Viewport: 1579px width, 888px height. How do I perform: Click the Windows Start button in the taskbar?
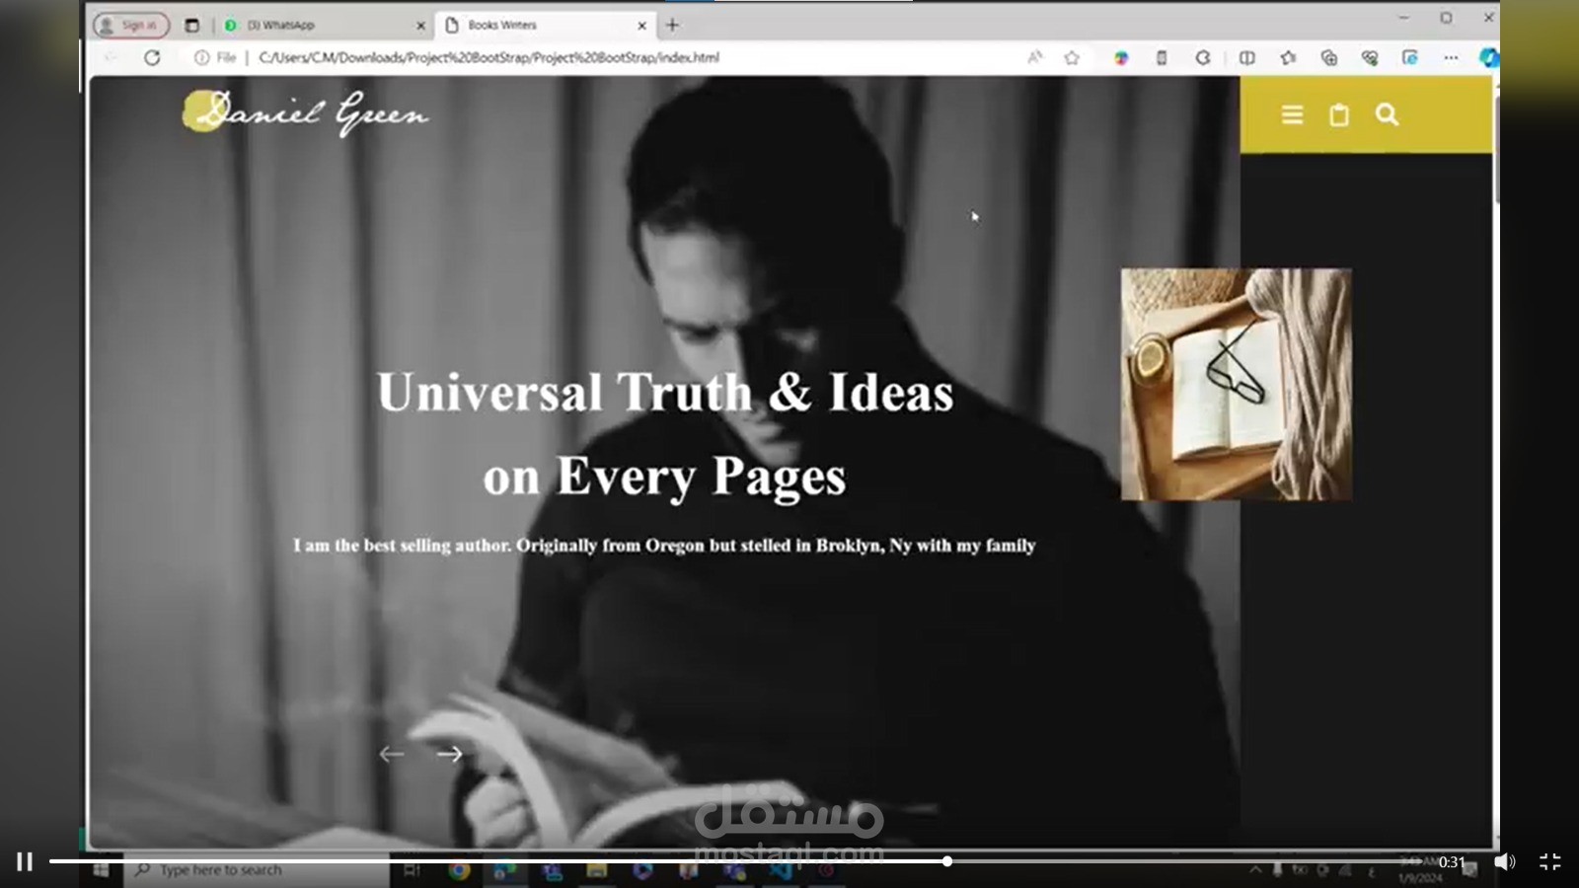click(101, 870)
